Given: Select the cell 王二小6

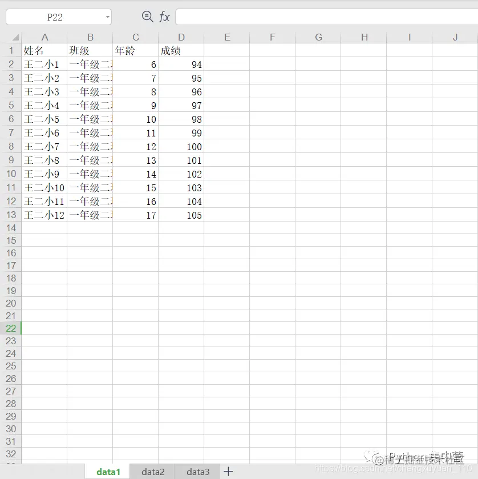Looking at the screenshot, I should click(44, 133).
